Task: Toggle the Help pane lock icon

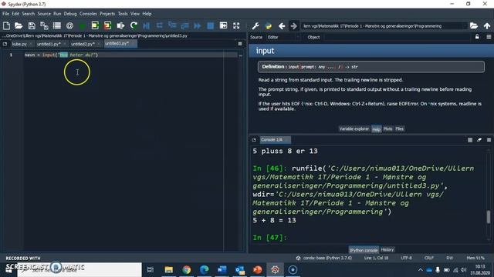Action: click(x=477, y=37)
